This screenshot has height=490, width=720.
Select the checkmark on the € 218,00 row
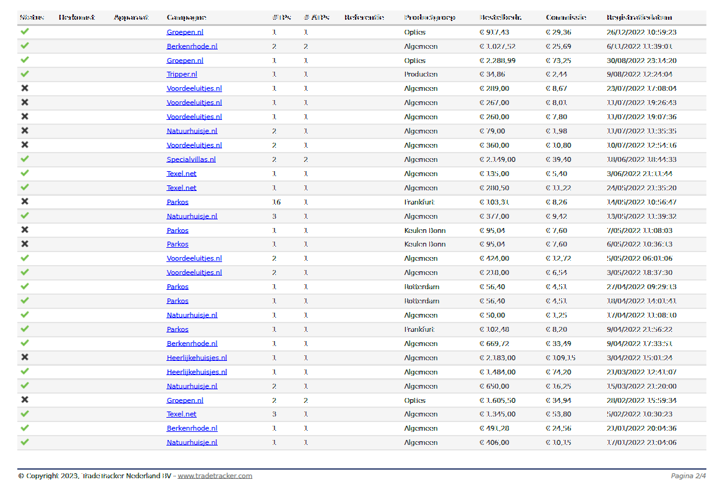tap(25, 272)
